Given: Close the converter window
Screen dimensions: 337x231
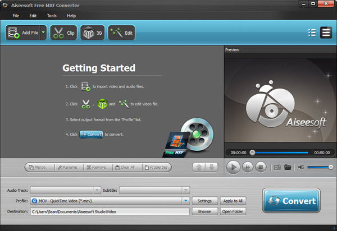Looking at the screenshot, I should 326,4.
